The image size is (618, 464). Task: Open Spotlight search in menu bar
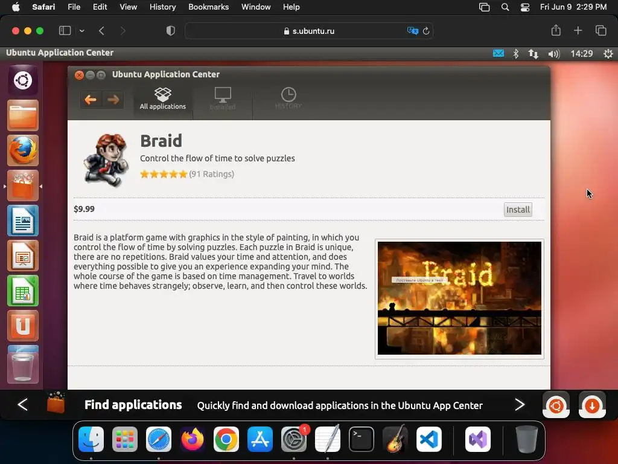(505, 7)
